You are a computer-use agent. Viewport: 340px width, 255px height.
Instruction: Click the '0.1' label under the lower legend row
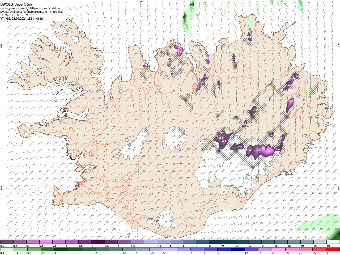point(2,253)
